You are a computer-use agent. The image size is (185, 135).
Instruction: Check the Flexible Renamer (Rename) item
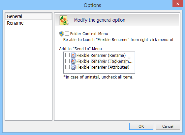click(67, 55)
